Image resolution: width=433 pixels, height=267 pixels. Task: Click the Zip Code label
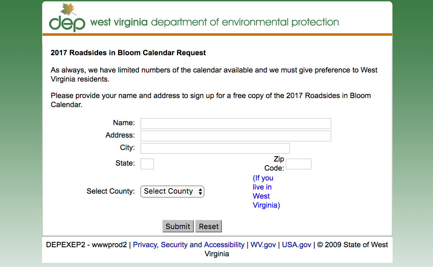pos(274,164)
